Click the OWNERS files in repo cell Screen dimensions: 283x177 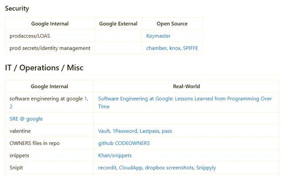(x=49, y=143)
